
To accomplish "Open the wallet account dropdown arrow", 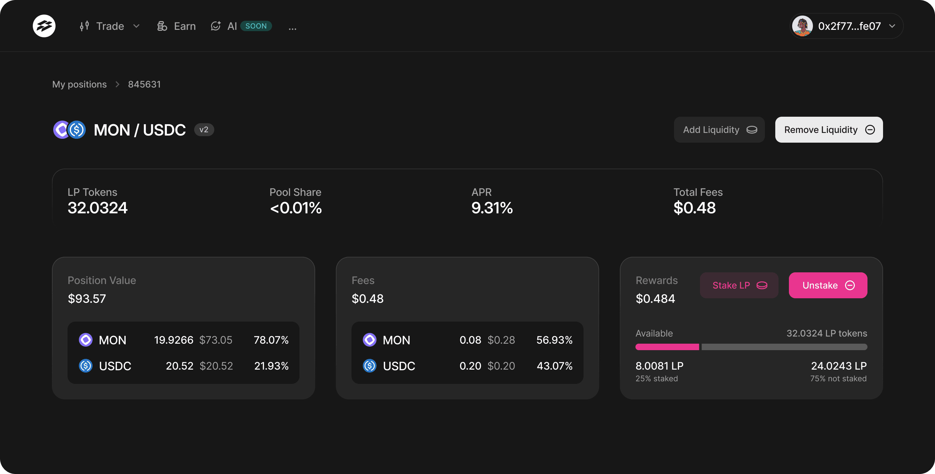I will tap(892, 26).
